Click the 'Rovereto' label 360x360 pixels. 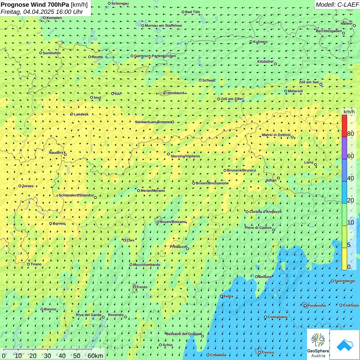pos(116,315)
